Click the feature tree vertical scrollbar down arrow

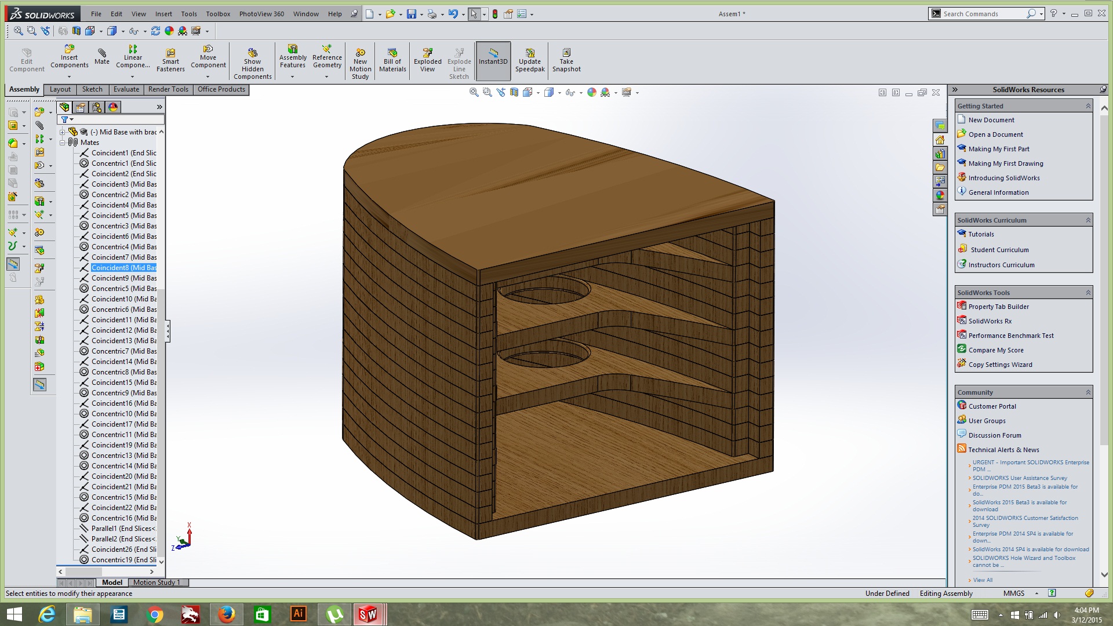point(161,561)
